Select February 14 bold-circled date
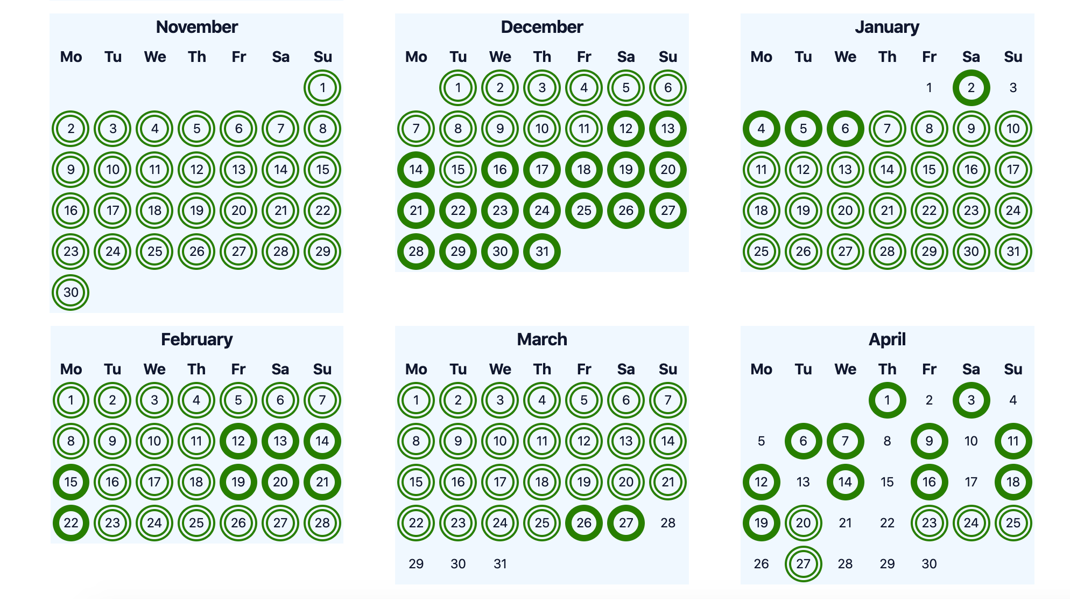Viewport: 1070px width, 599px height. coord(322,441)
